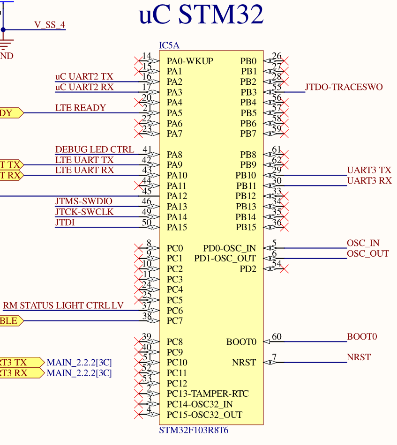Select the no-connect marker on pin 15 PA1
Image resolution: width=397 pixels, height=445 pixels.
click(x=139, y=71)
